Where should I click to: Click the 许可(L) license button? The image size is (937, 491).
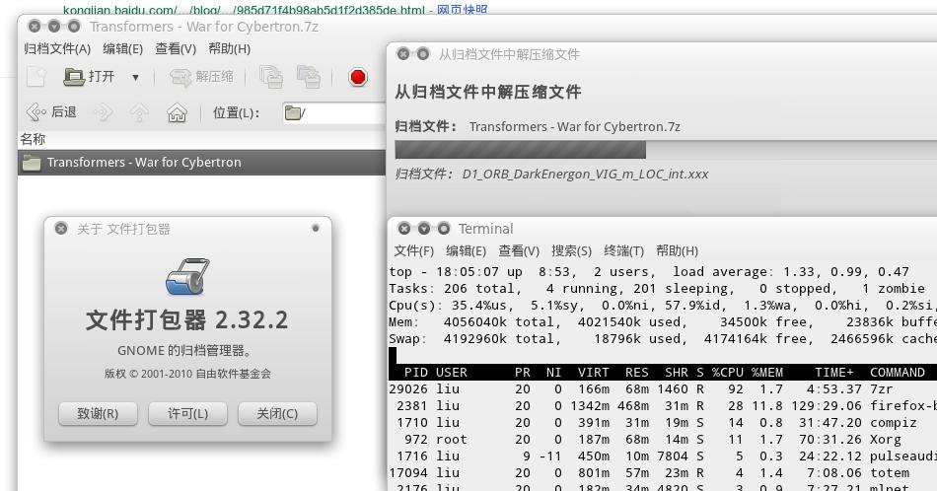pyautogui.click(x=187, y=413)
